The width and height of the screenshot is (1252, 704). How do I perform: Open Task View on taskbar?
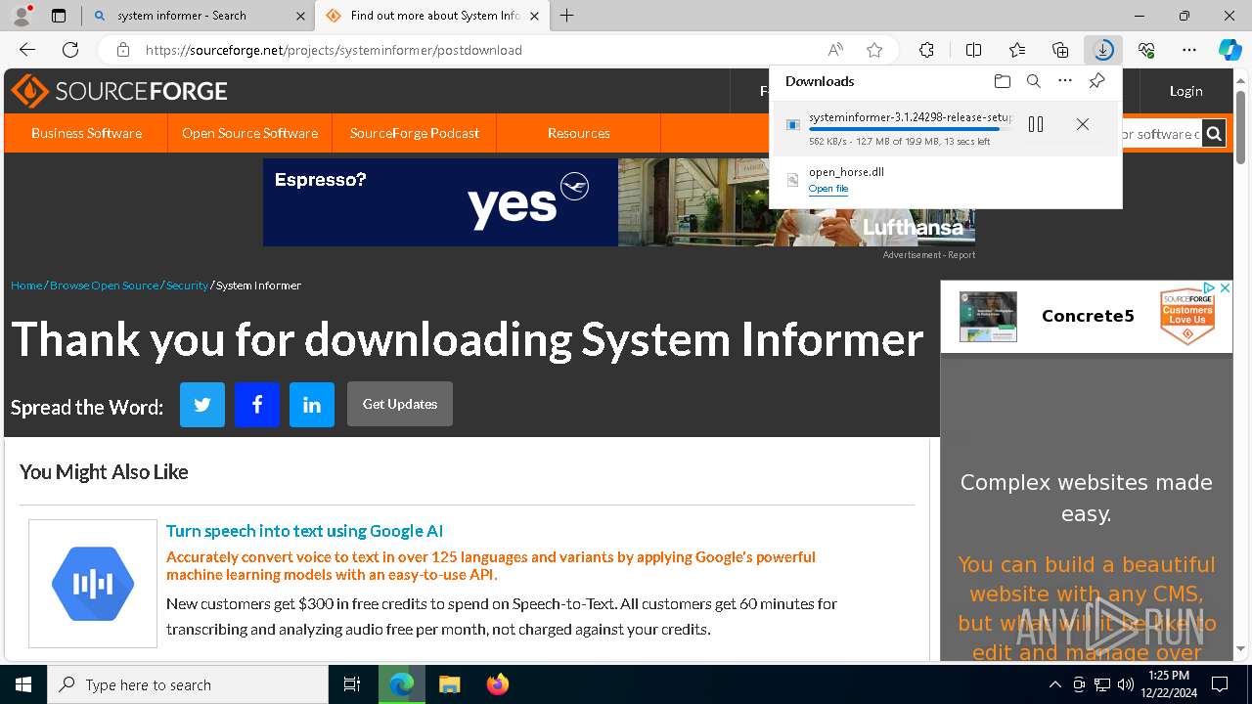[x=352, y=684]
